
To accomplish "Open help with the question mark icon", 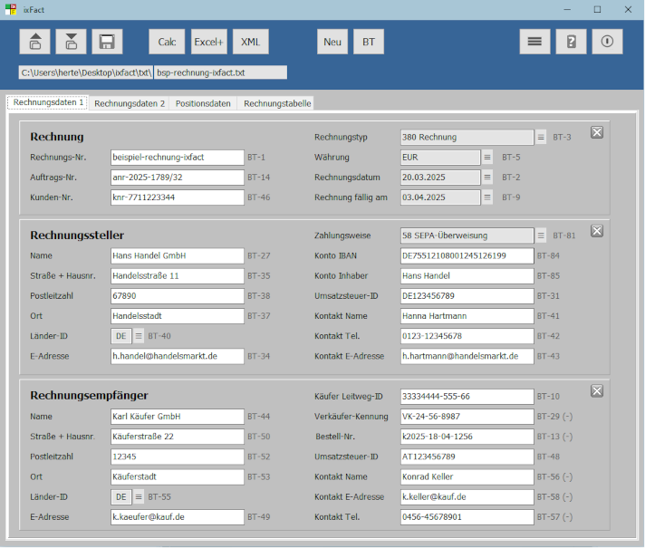I will (x=571, y=42).
